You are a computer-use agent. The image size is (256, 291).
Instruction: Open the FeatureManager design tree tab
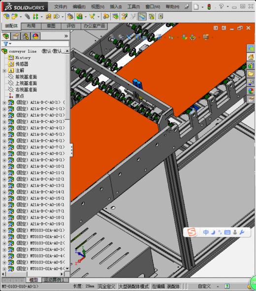point(6,36)
